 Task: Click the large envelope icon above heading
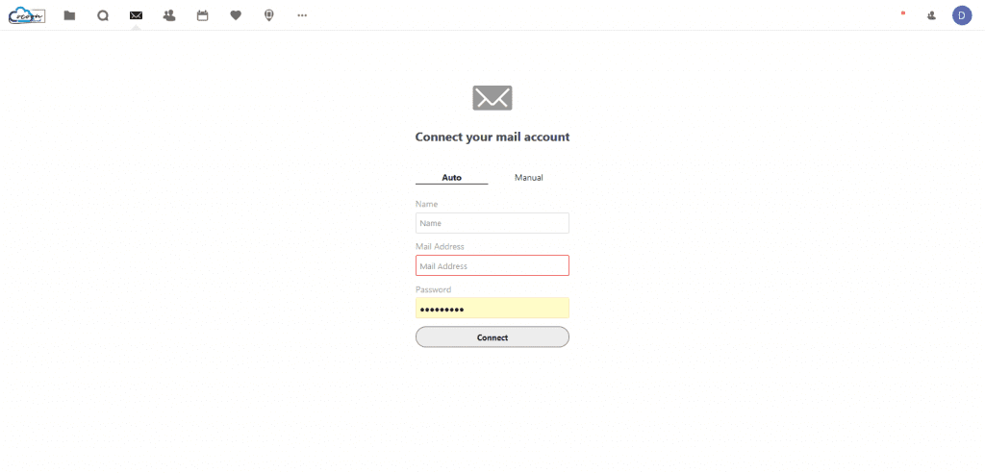[x=492, y=98]
